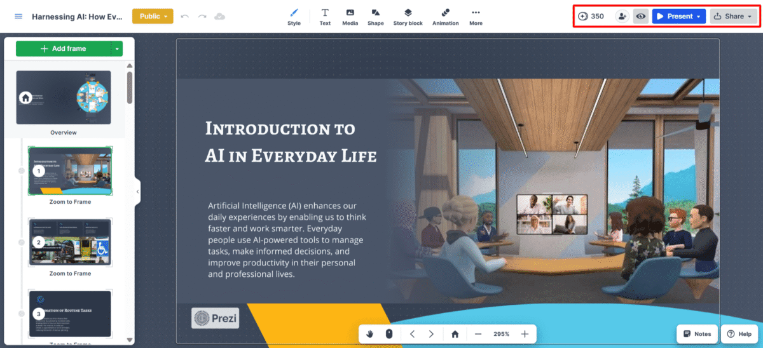Screen dimensions: 763x348
Task: Click the home icon on Overview thumbnail
Action: tap(25, 98)
